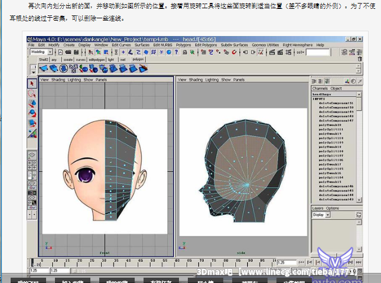Open the Modeling menu set dropdown
This screenshot has width=381, height=283.
click(x=50, y=52)
